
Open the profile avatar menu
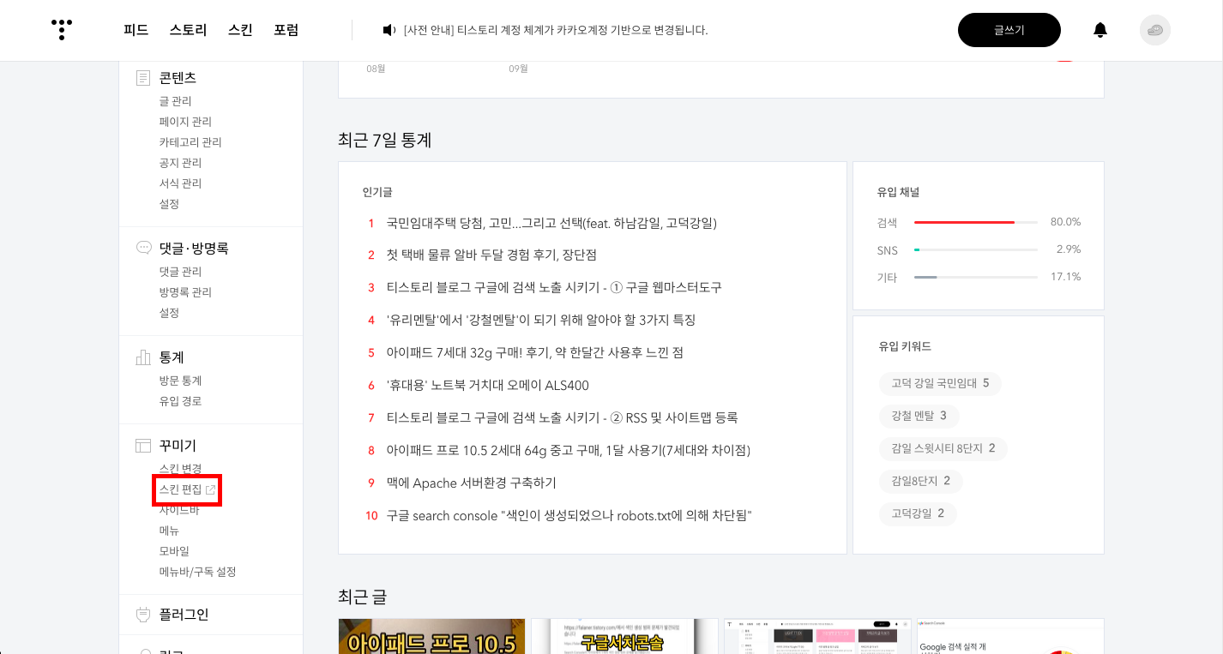tap(1154, 30)
